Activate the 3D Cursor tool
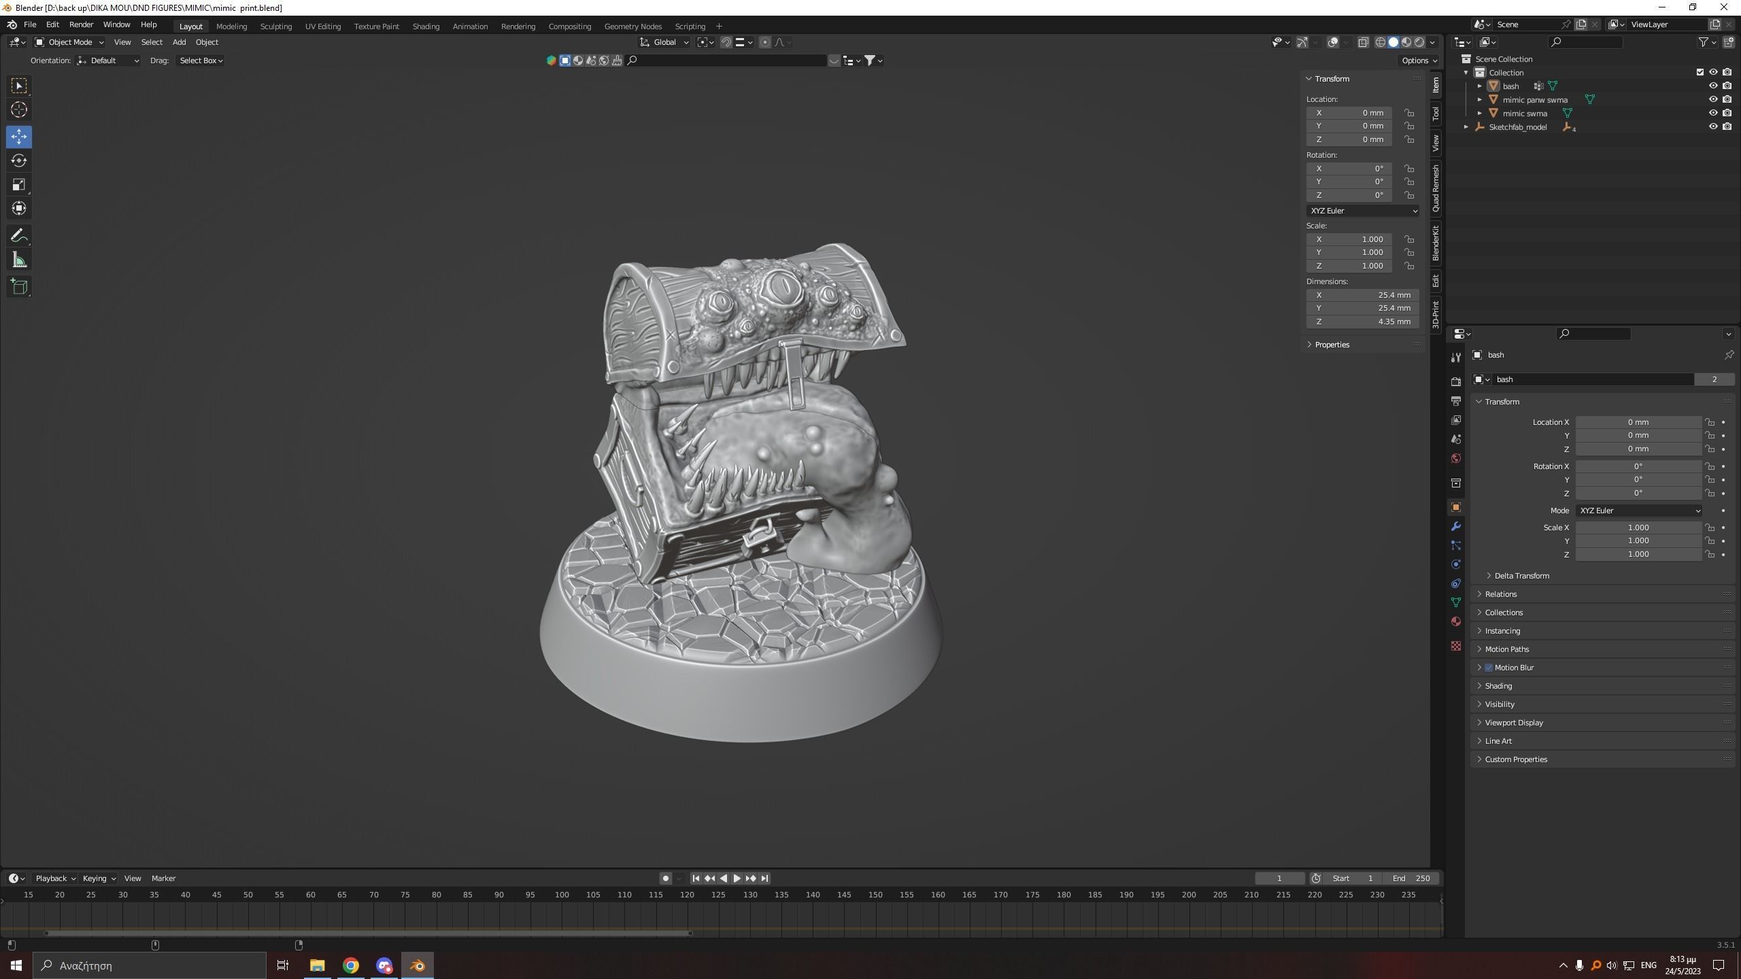1741x979 pixels. (x=19, y=109)
